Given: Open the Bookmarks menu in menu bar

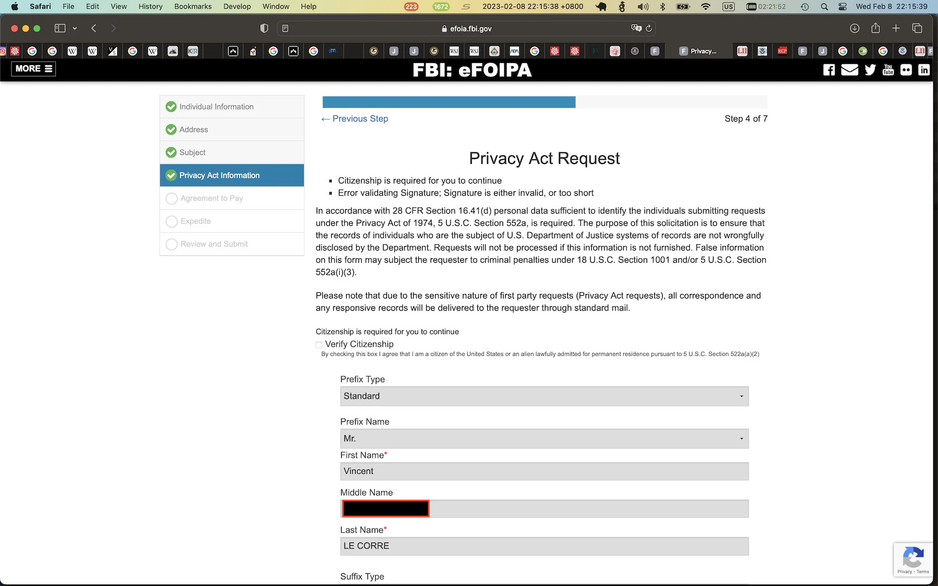Looking at the screenshot, I should 193,6.
